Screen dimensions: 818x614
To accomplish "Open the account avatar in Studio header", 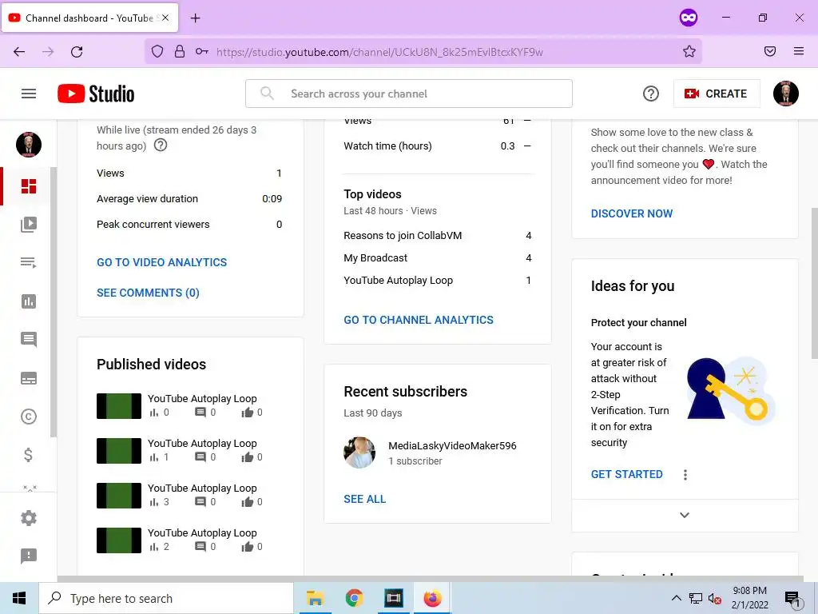I will 786,94.
